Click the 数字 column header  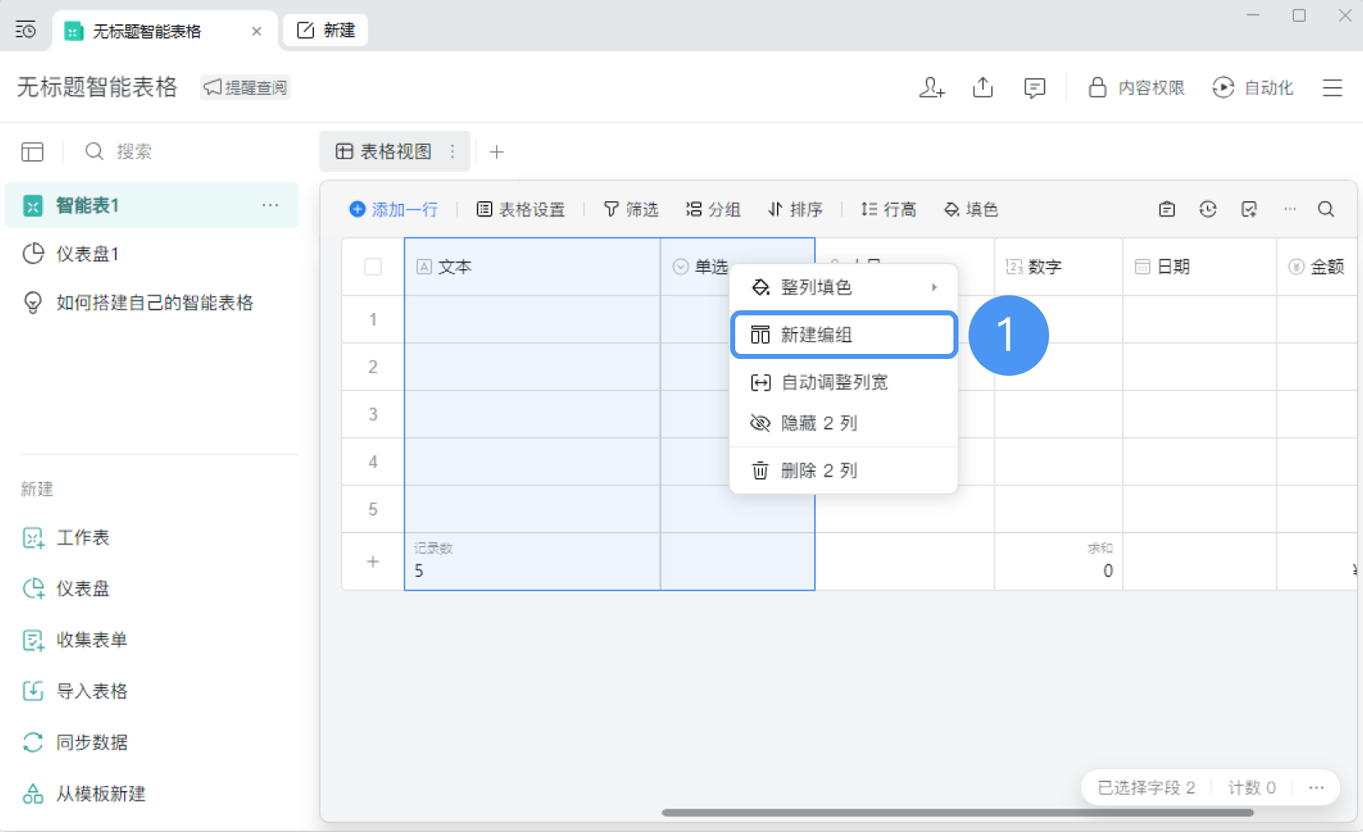click(1058, 267)
